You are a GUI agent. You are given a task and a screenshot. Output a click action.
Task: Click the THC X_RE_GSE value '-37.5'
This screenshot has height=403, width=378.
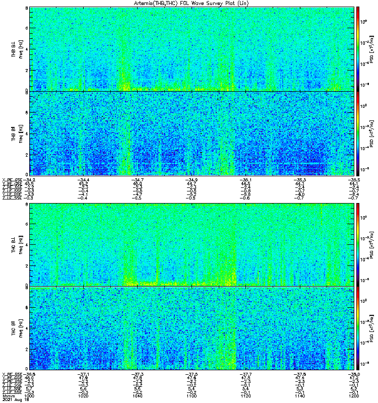click(x=192, y=374)
